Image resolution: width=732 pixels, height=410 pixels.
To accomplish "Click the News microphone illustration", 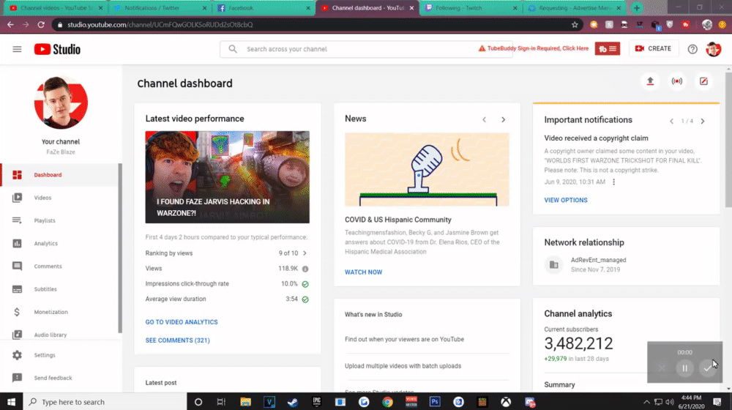I will (427, 170).
